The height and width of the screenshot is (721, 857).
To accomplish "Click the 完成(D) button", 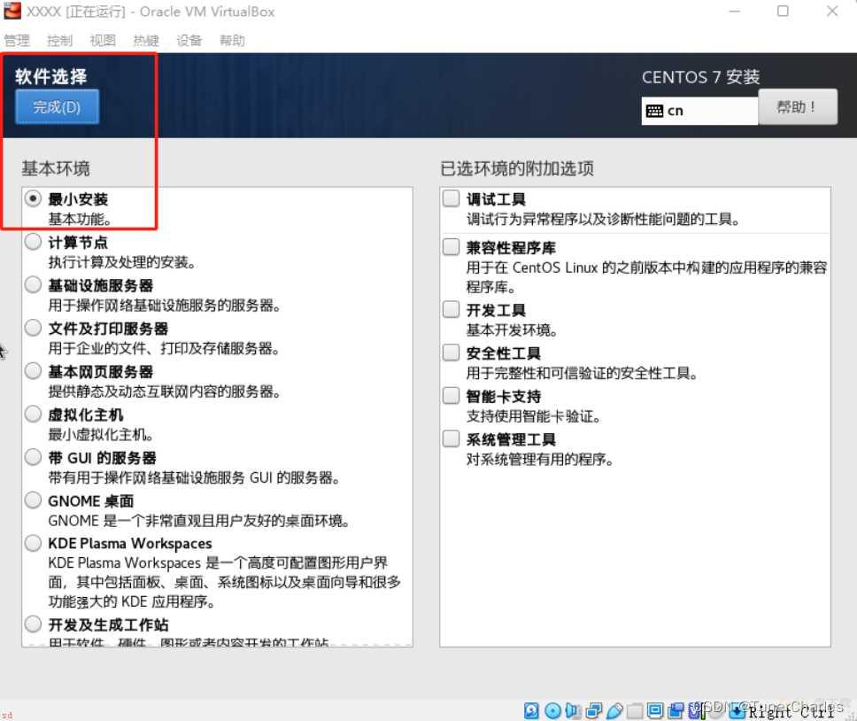I will click(57, 107).
